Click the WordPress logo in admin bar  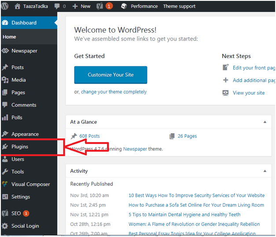click(x=5, y=6)
